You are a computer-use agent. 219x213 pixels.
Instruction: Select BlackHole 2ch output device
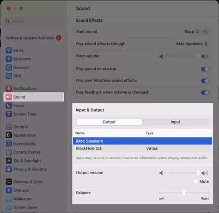coord(142,148)
